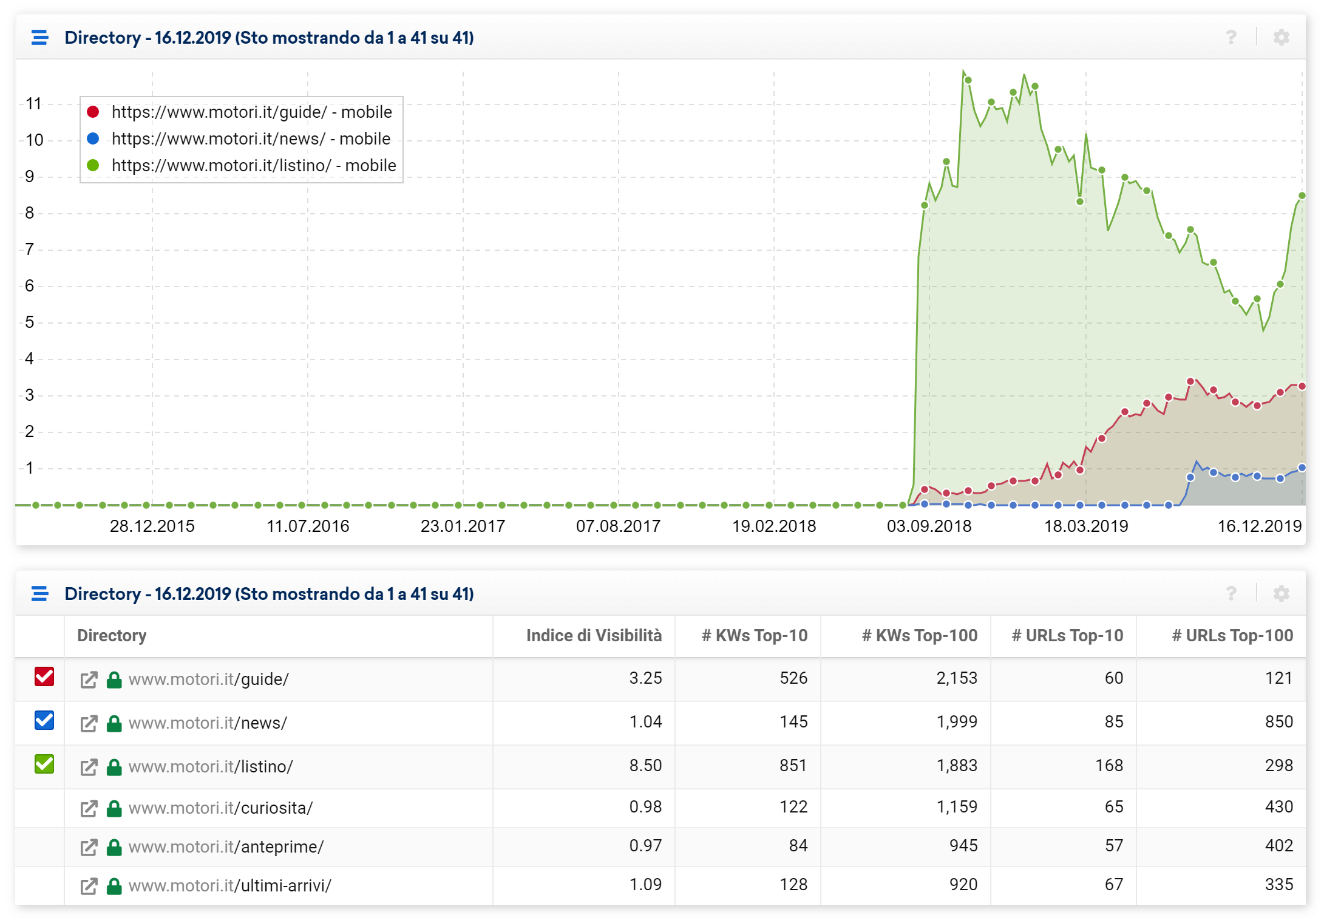Click the chart panel help question mark
Image resolution: width=1324 pixels, height=923 pixels.
[x=1231, y=38]
